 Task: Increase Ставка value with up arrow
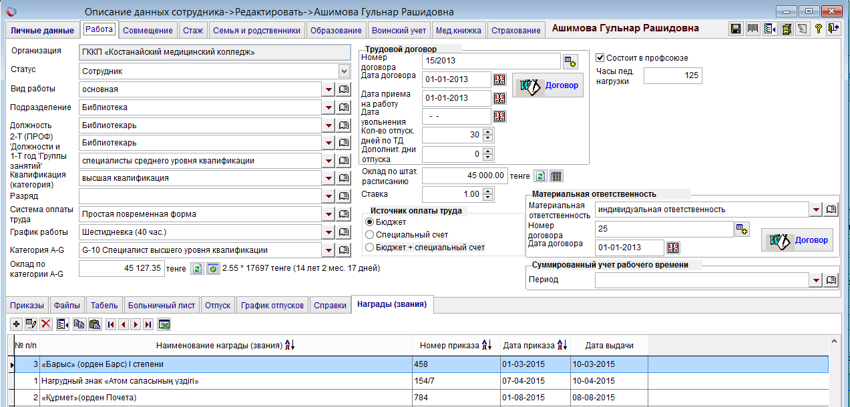[x=488, y=191]
